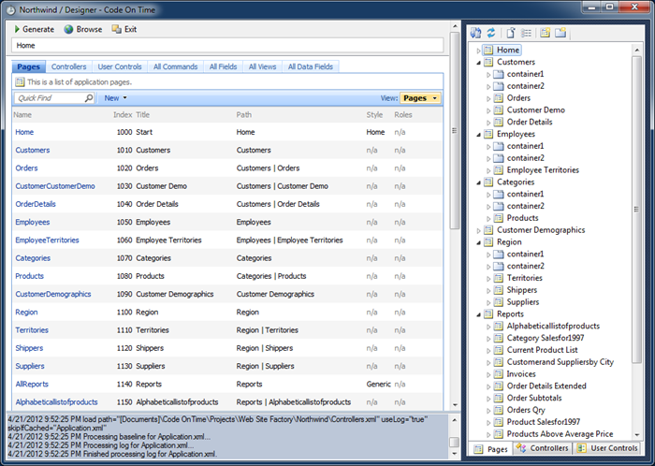Click the Exit toolbar icon

pos(116,29)
